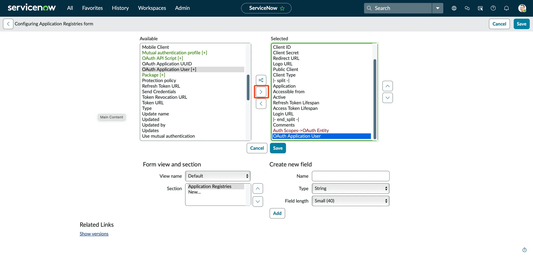The image size is (533, 257).
Task: Click the Available list scrollbar
Action: (x=248, y=88)
